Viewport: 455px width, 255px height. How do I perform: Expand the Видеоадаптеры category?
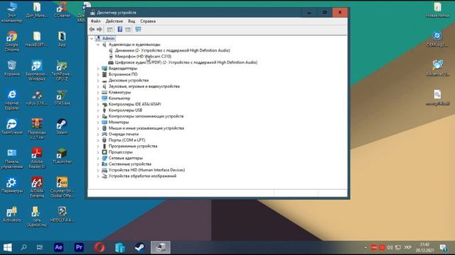coord(98,69)
